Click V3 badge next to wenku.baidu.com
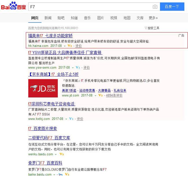Viewport: 188px width, 178px height. (x=62, y=154)
